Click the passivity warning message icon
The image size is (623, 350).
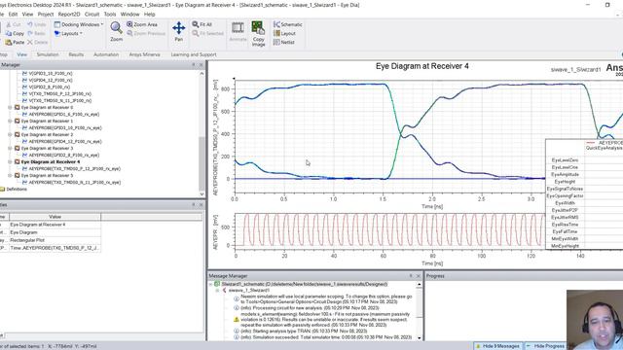(x=236, y=320)
